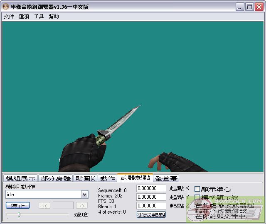The width and height of the screenshot is (266, 224).
Task: Toggle the 標準顯示線 checkbox
Action: pos(197,197)
